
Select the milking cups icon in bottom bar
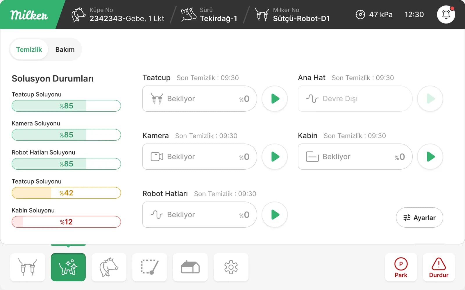pos(28,267)
